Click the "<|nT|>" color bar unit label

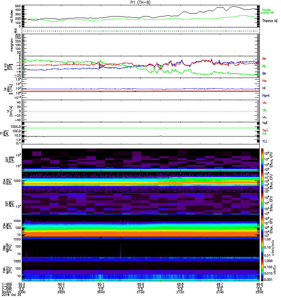coord(275,270)
